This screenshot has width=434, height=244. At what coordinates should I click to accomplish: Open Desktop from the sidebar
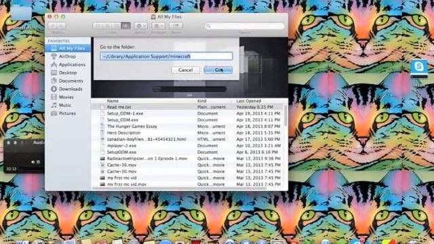point(68,73)
